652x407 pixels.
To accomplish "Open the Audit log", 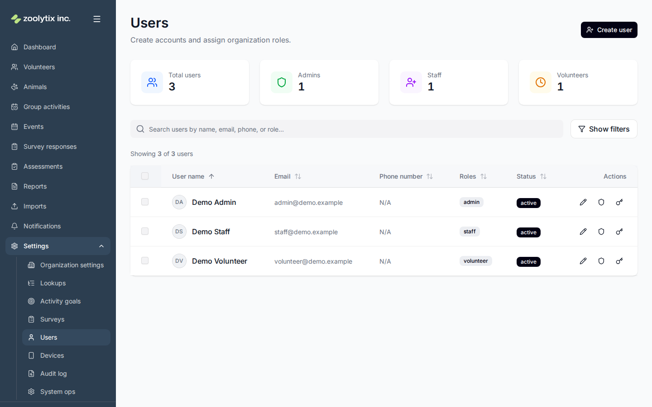I will 66,374.
